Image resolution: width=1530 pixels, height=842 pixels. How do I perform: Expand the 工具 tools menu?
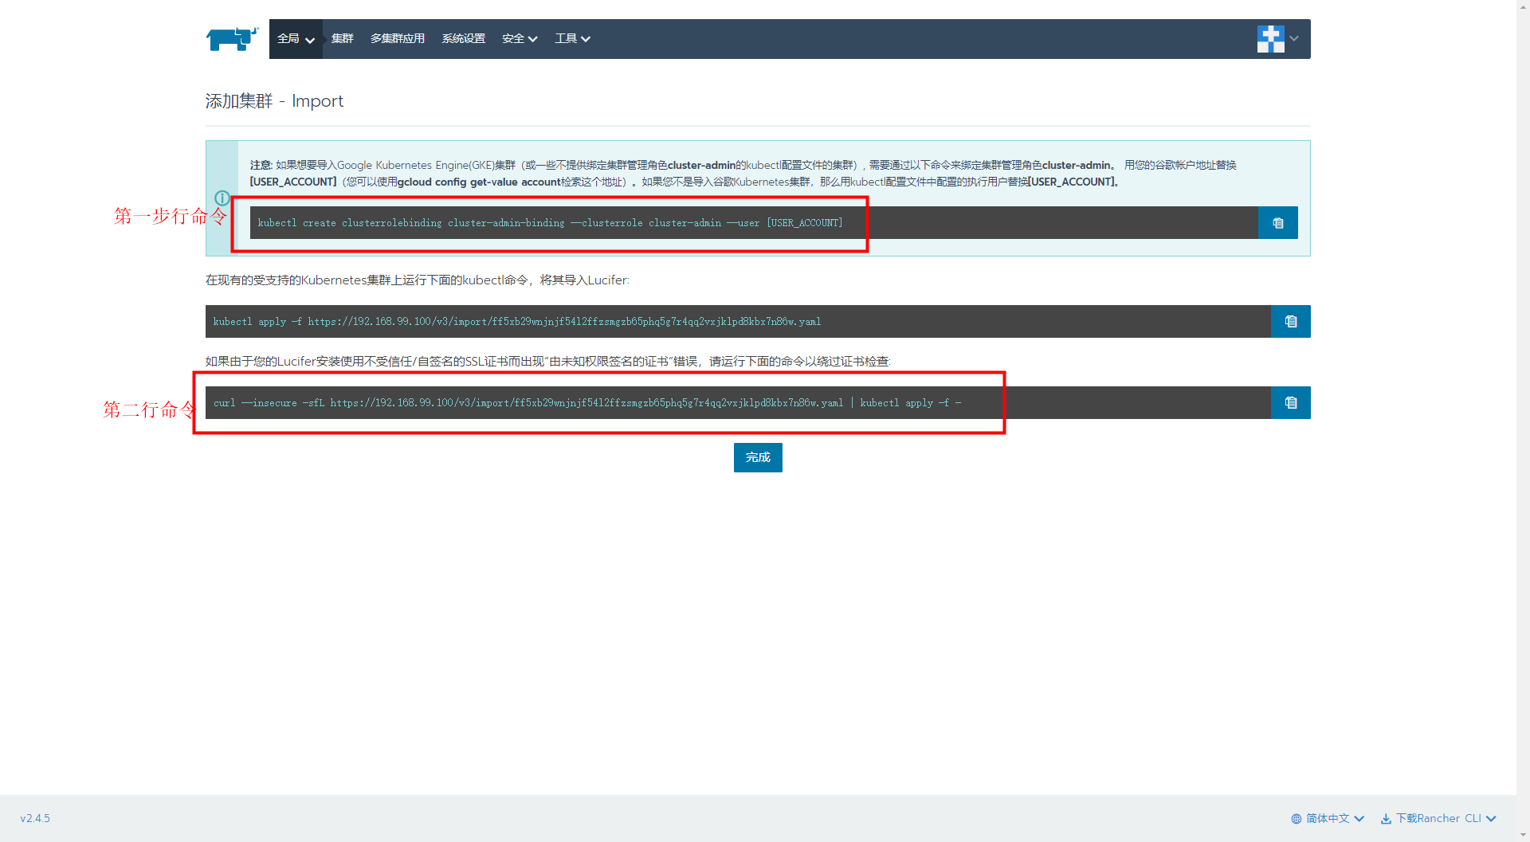click(x=572, y=39)
